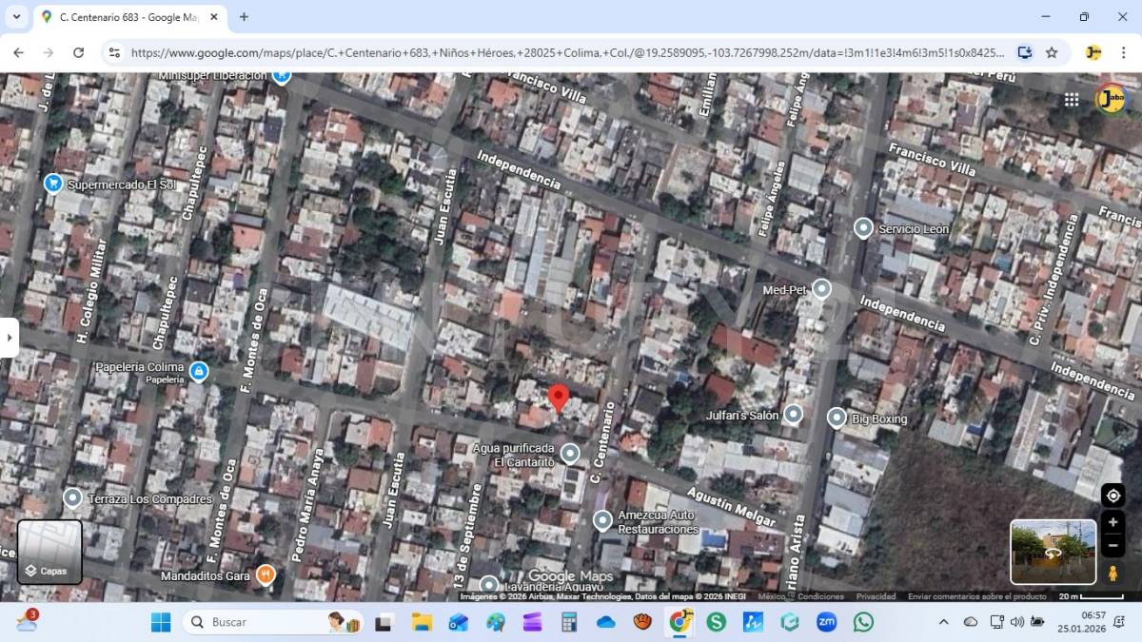Click the Mandaditos Gara restaurant marker
Screen dimensions: 1142x642
(266, 574)
